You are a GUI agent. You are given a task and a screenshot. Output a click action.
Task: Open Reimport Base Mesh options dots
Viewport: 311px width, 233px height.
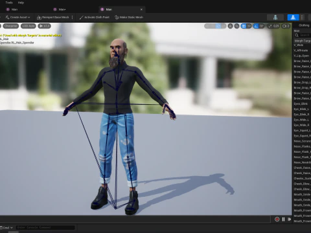click(x=72, y=17)
